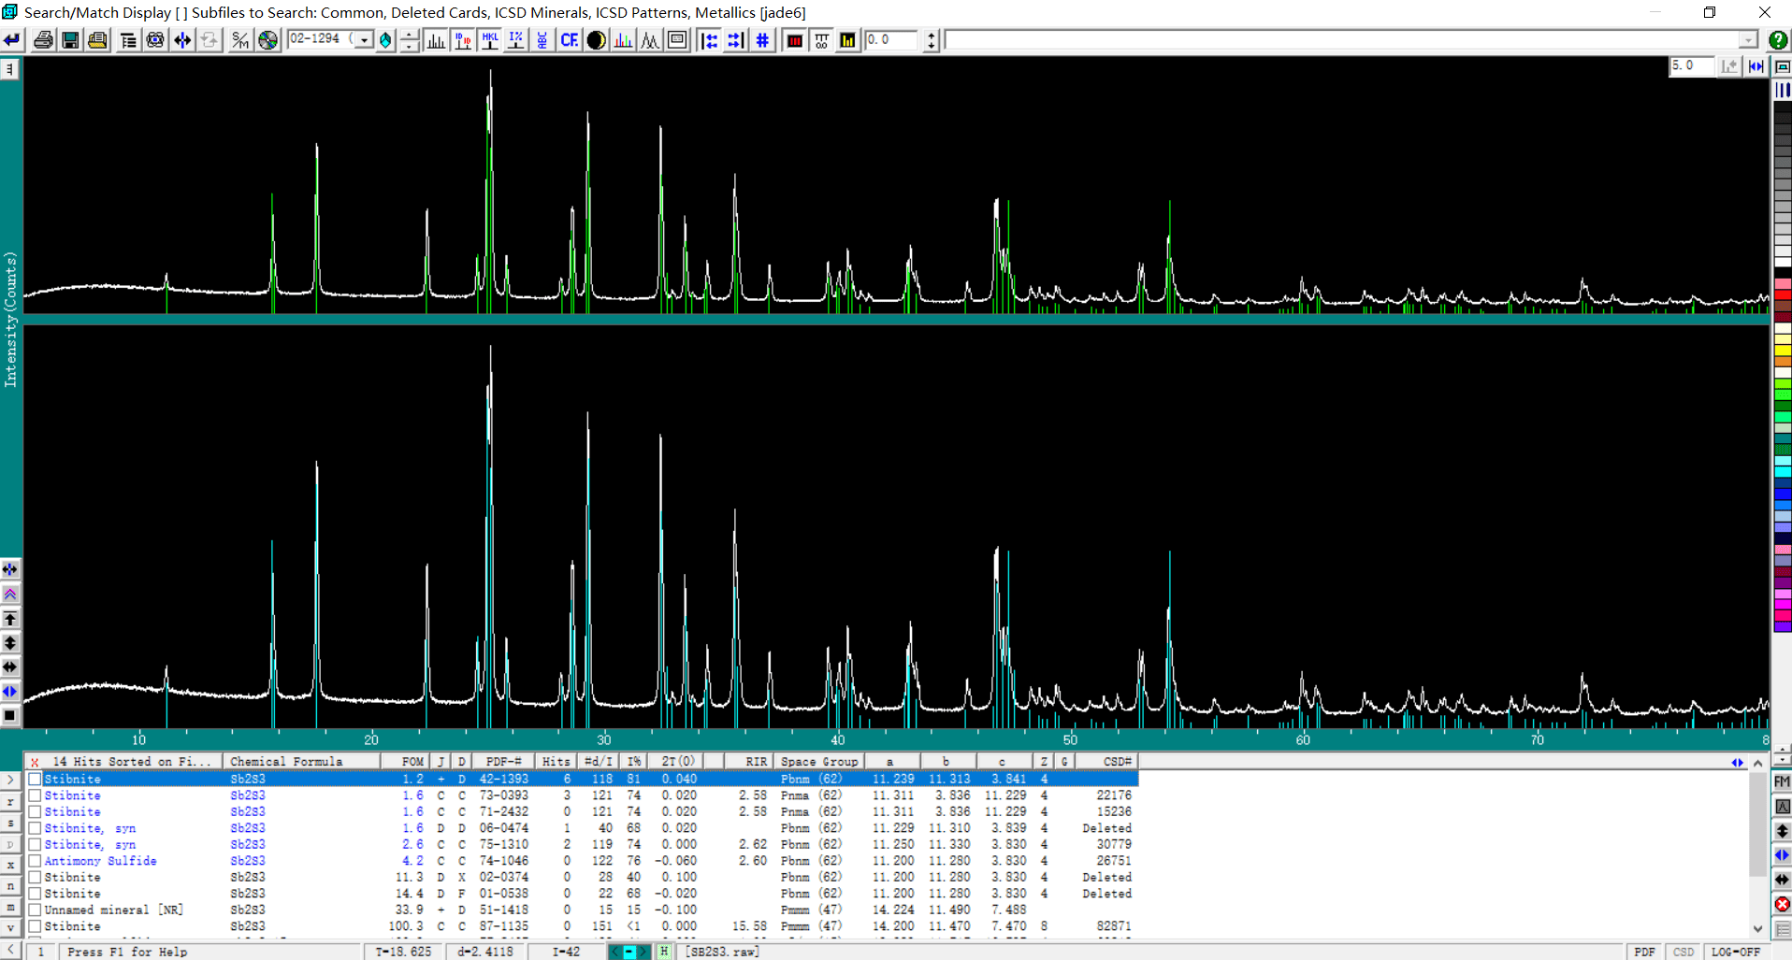Click the return/back arrow toolbar icon

[x=12, y=40]
